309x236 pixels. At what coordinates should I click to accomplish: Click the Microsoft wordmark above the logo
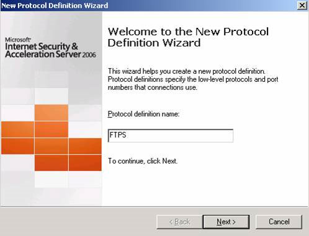pos(18,40)
